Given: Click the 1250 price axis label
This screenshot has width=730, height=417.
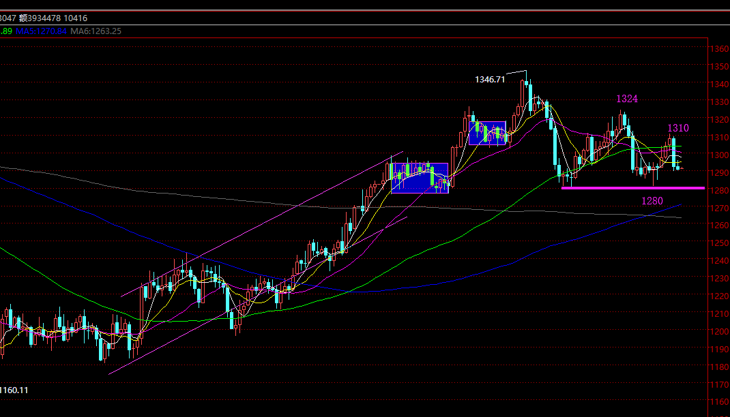Looking at the screenshot, I should 718,243.
